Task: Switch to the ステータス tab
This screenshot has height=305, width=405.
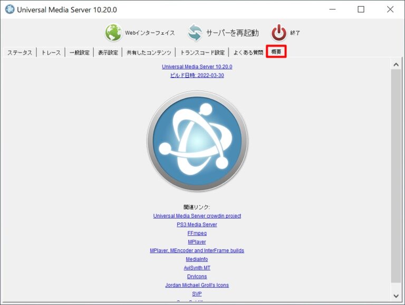Action: tap(20, 53)
